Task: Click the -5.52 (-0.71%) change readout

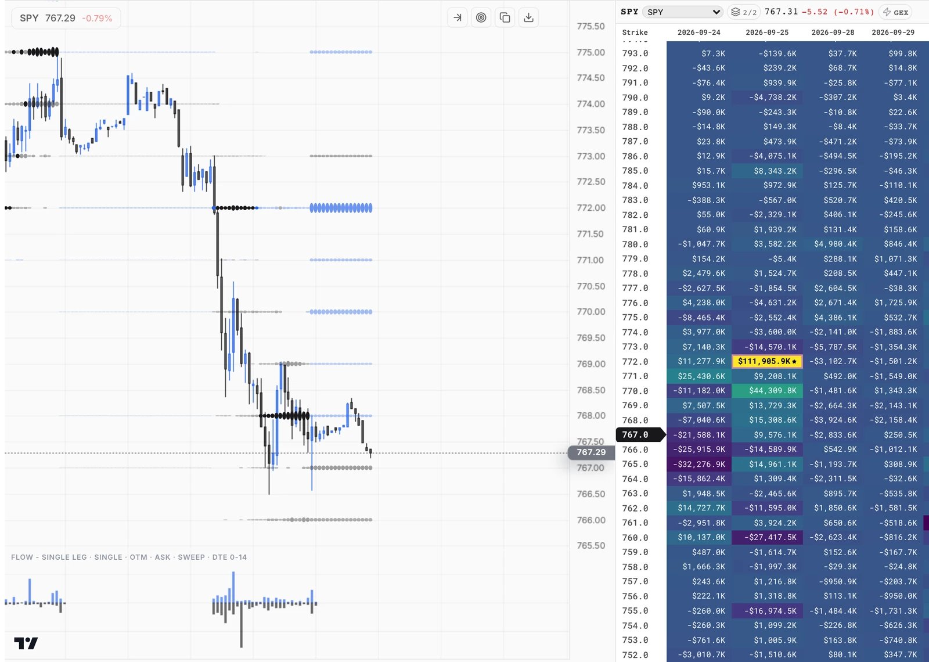Action: point(838,12)
